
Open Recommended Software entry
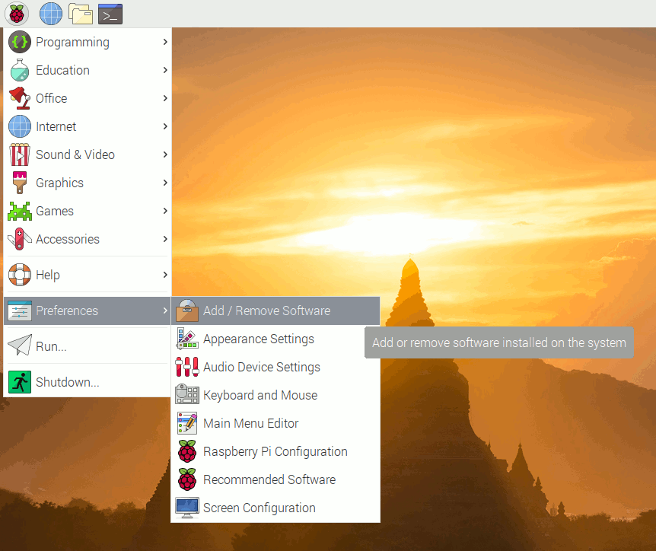point(275,479)
